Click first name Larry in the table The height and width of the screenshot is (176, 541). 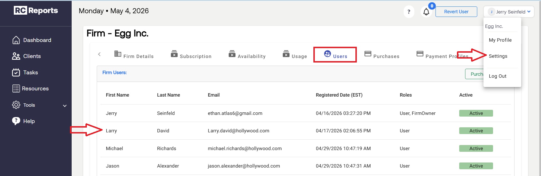pos(111,131)
